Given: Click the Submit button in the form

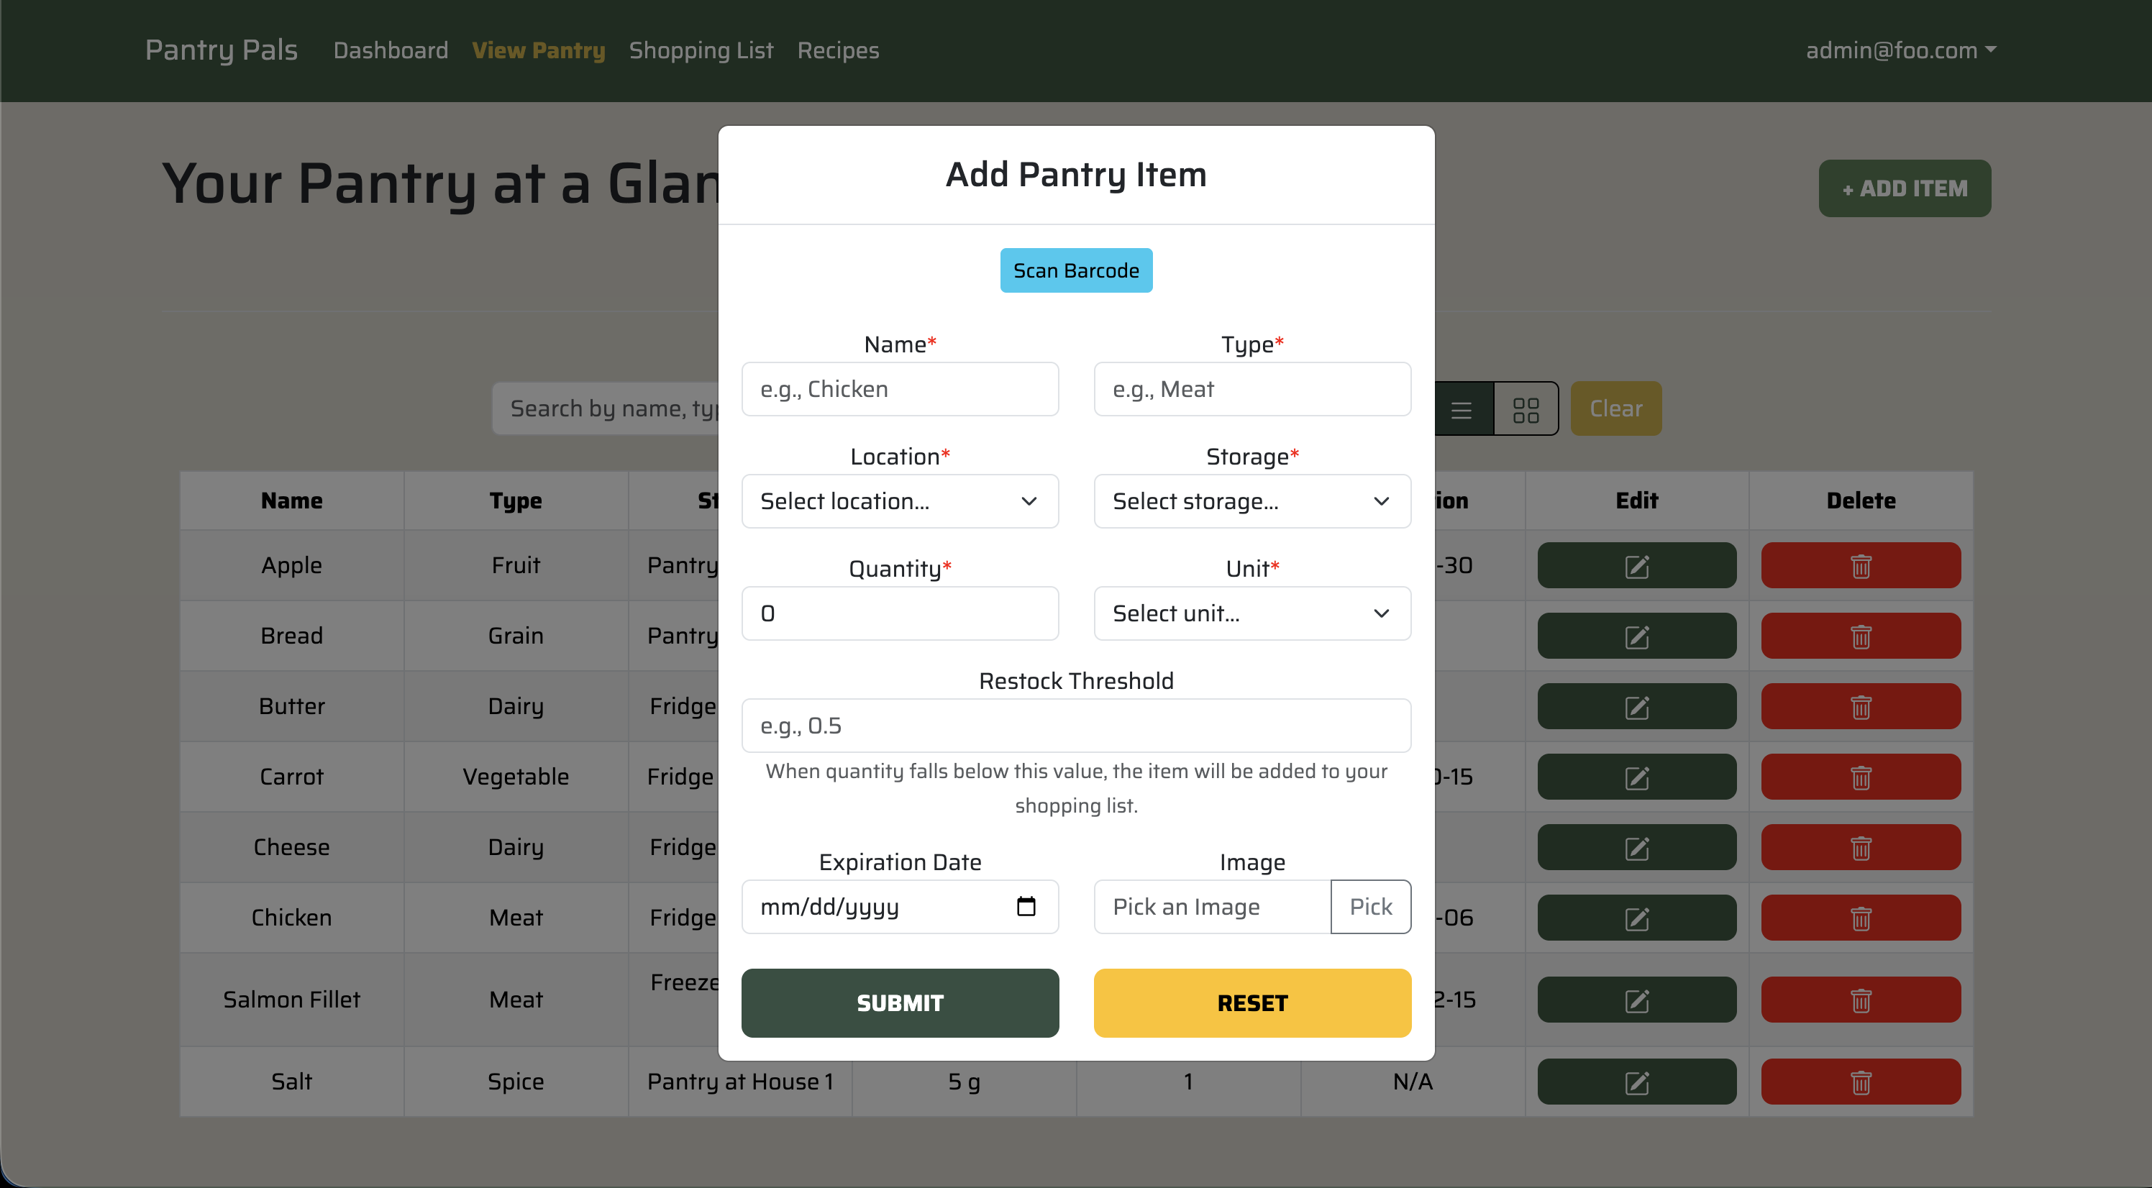Looking at the screenshot, I should point(900,1002).
